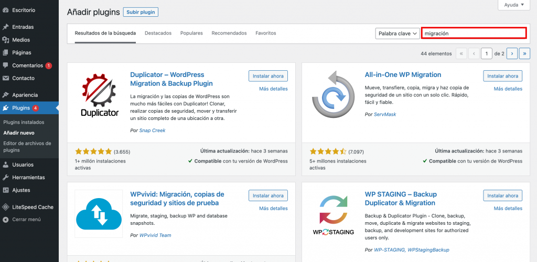This screenshot has height=262, width=537.
Task: Open the Palabra clave dropdown
Action: pyautogui.click(x=398, y=34)
